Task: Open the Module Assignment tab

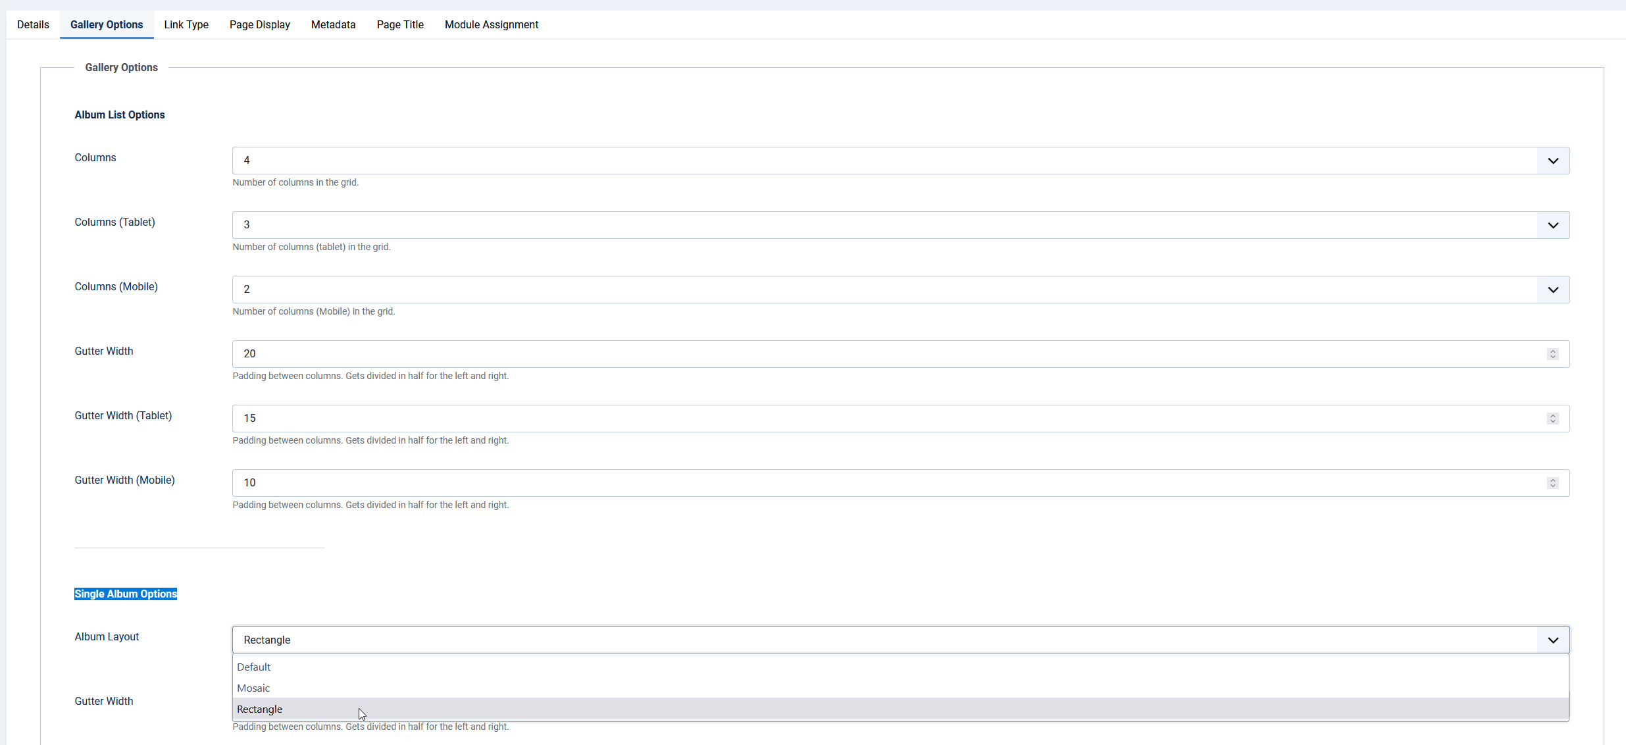Action: [x=491, y=24]
